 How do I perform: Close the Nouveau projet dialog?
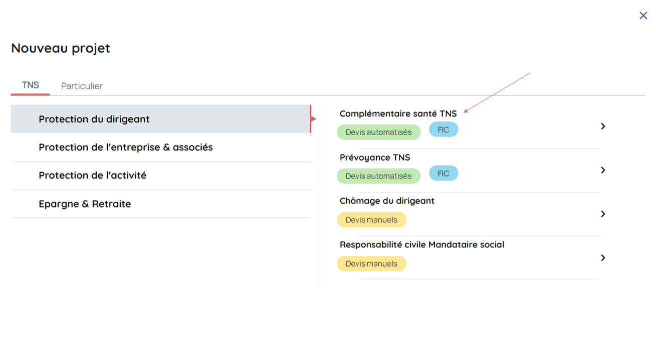643,15
